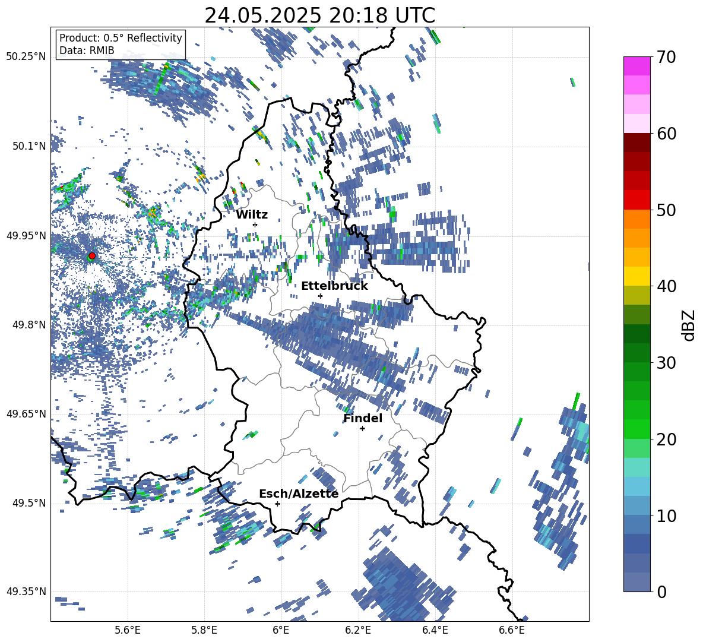
Task: Click the dark red colorbar swatch below 60
Action: [x=636, y=143]
